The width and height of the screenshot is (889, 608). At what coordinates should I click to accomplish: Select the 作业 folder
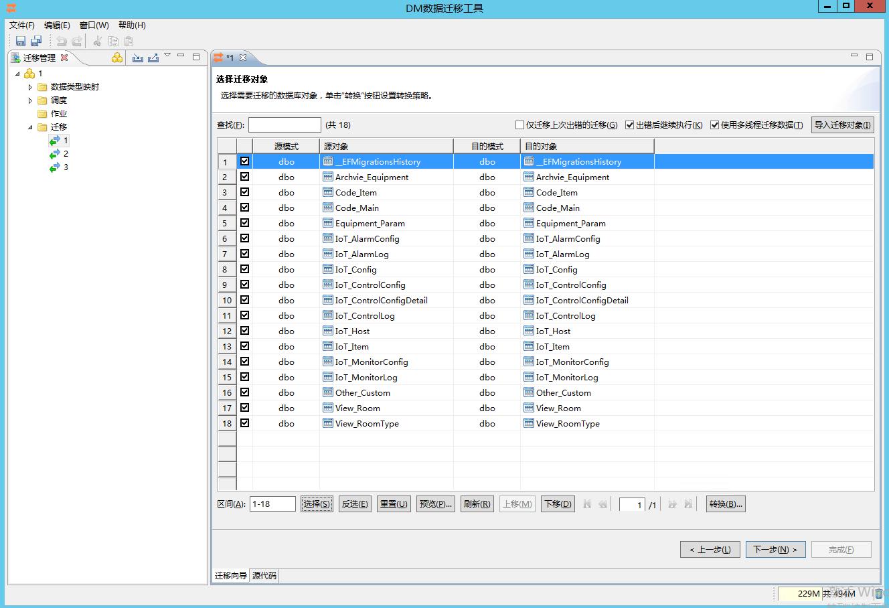click(x=59, y=113)
